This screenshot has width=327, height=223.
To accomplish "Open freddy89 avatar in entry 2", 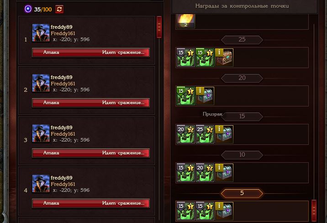I will [x=41, y=83].
